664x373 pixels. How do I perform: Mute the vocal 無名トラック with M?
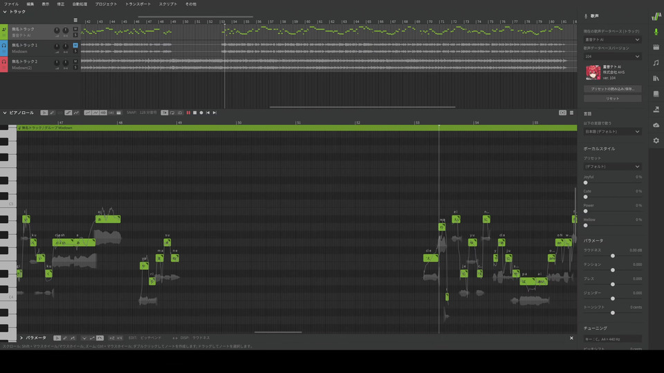click(x=75, y=29)
